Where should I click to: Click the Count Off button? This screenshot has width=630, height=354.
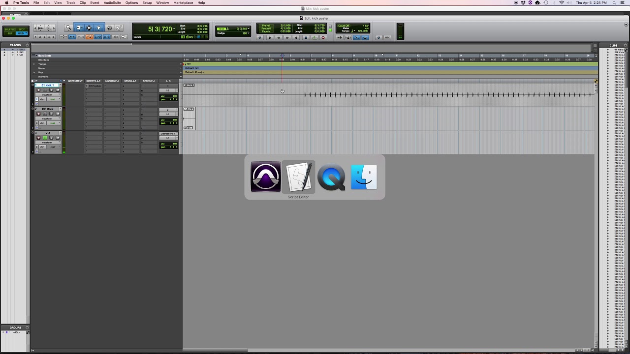(344, 26)
